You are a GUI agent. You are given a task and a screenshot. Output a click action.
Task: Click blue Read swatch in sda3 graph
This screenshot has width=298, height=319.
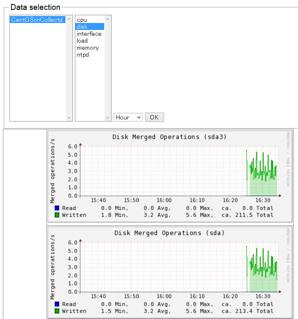[x=57, y=208]
